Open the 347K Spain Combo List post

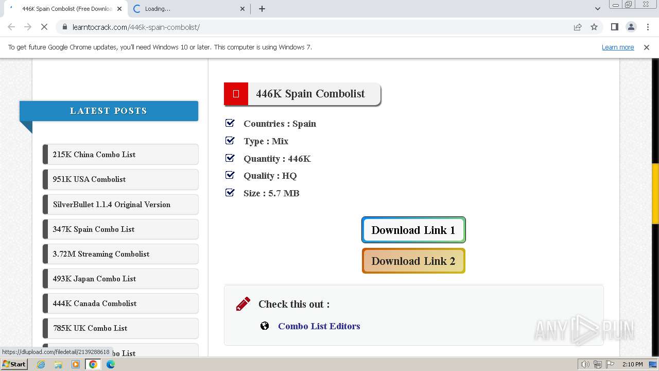[x=120, y=229]
